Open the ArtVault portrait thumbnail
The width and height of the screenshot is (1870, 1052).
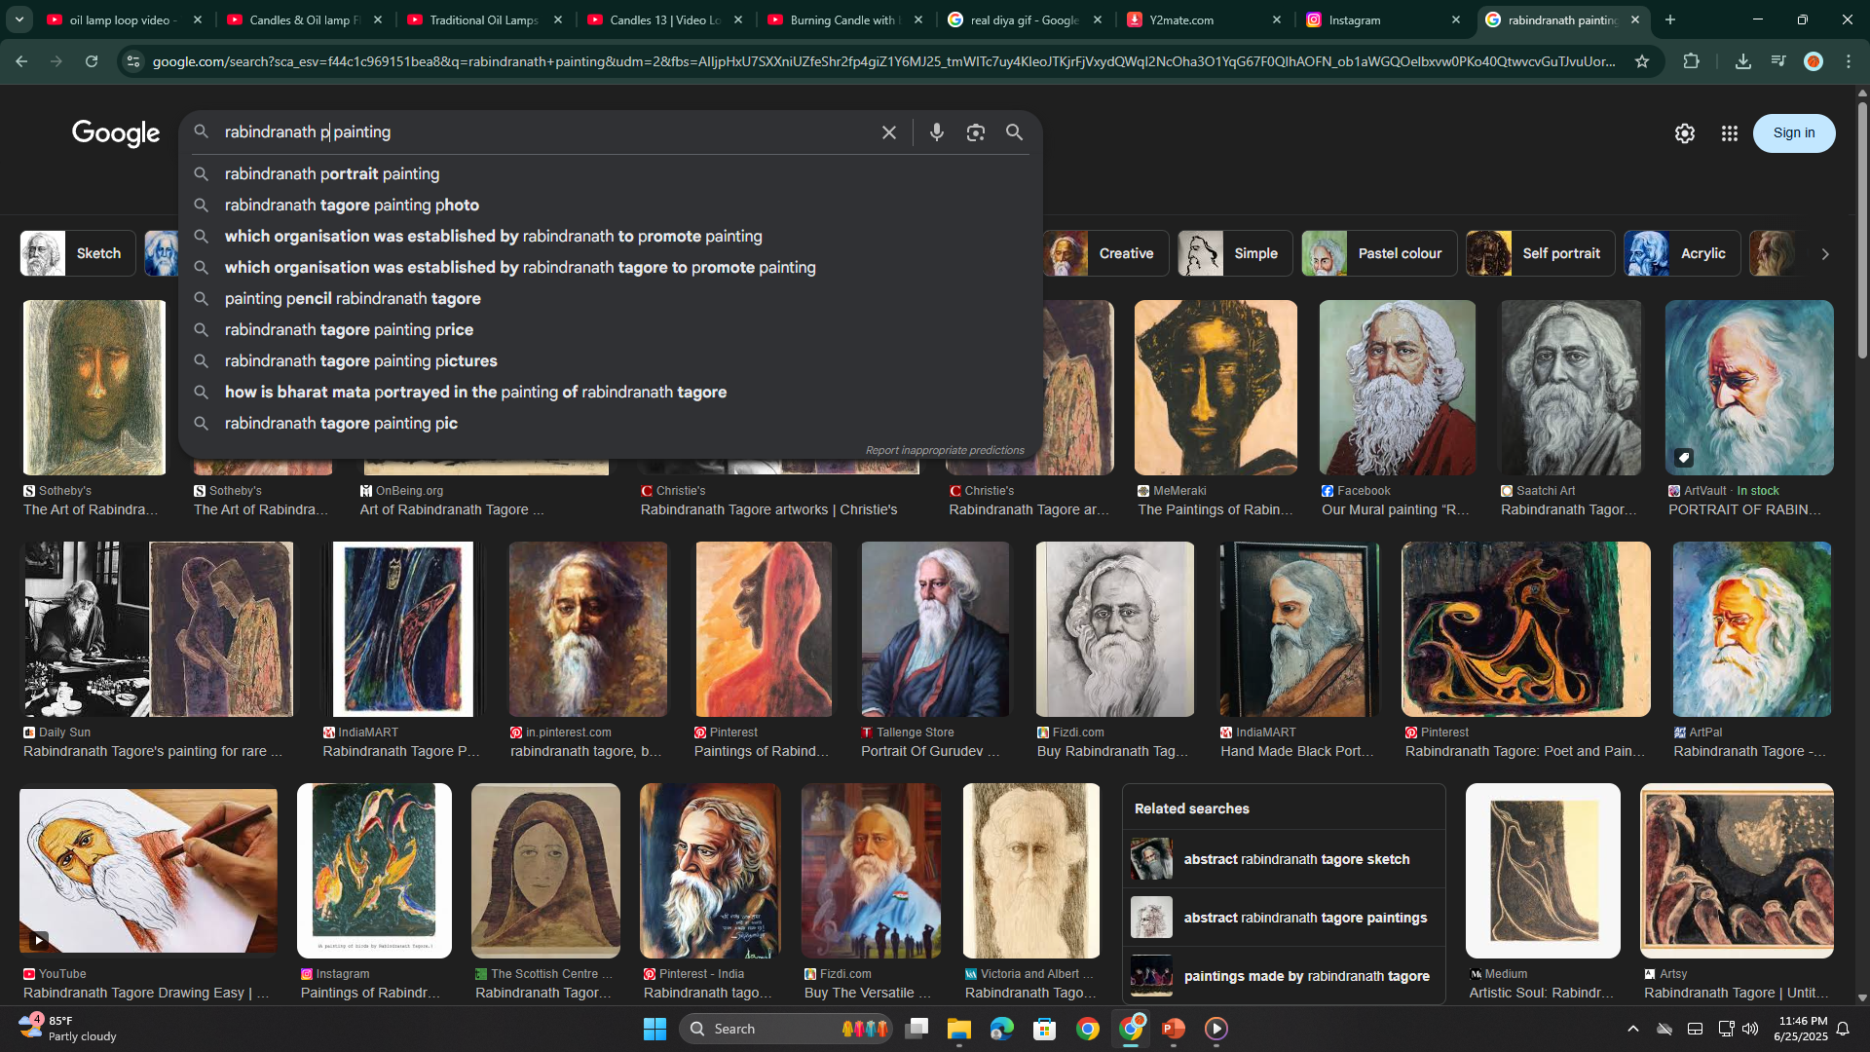point(1749,388)
